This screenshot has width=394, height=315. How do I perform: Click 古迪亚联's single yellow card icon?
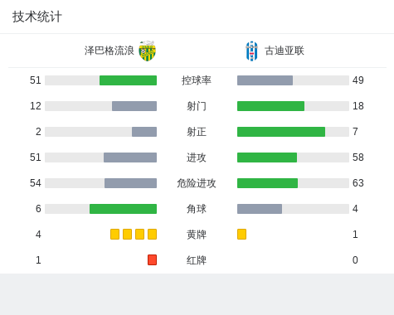click(x=241, y=235)
